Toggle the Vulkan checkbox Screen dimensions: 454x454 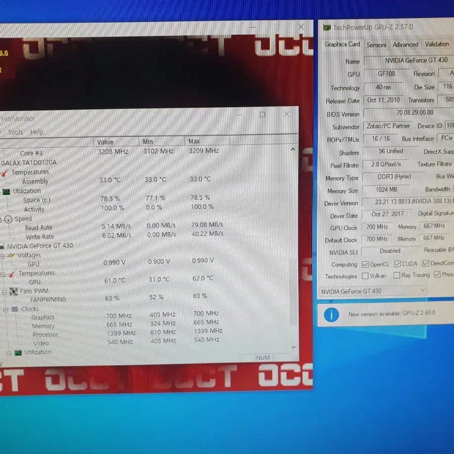click(365, 275)
